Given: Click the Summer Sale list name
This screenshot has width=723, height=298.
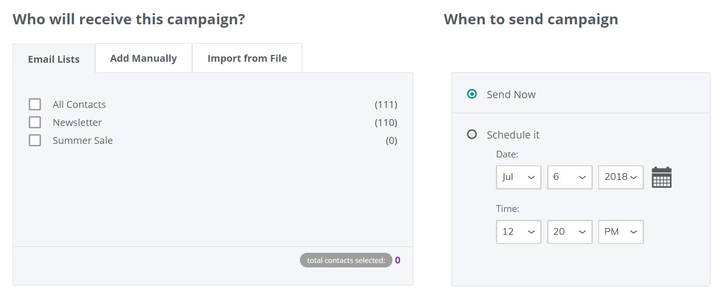Looking at the screenshot, I should tap(82, 140).
